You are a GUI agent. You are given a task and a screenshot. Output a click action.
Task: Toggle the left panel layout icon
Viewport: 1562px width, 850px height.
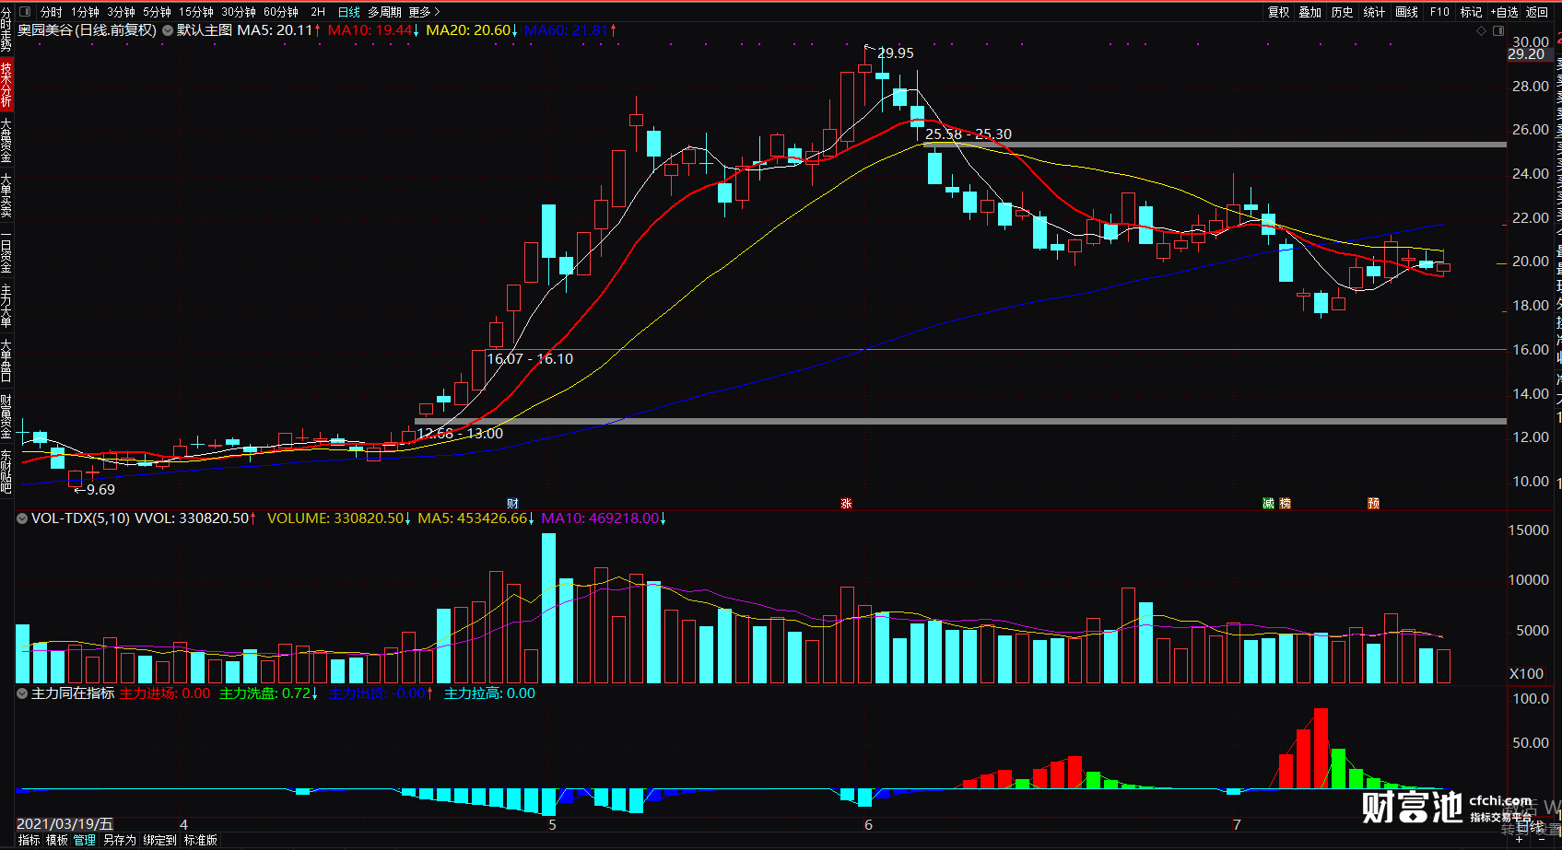pyautogui.click(x=24, y=12)
